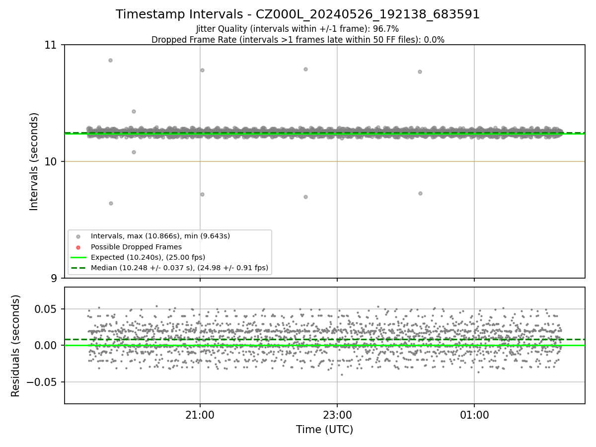
Task: Click legend text 'Intervals, max (10.866s), min (9.643s)'
Action: tap(160, 236)
